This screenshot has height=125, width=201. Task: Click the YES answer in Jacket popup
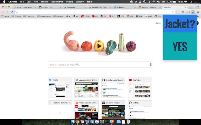point(180,47)
